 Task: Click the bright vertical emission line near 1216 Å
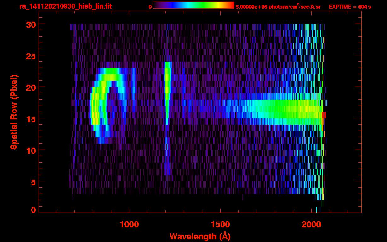pos(167,93)
